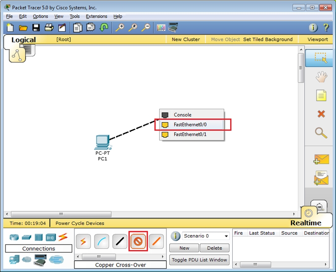Pick the black Copper Straight-Through cable
Viewport: 336px width, 272px height.
pos(120,241)
